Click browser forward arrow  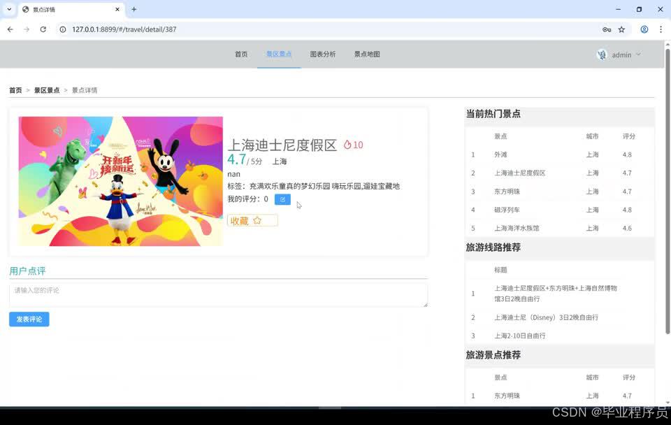(x=27, y=29)
